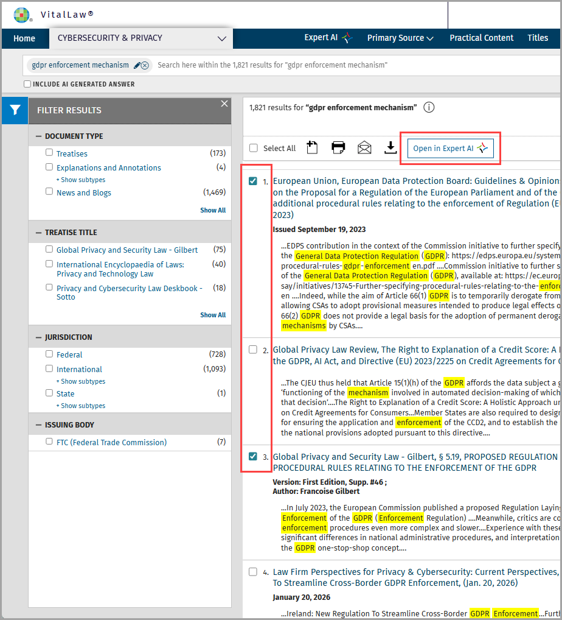Show subtypes under State jurisdiction
The height and width of the screenshot is (620, 562).
(81, 406)
